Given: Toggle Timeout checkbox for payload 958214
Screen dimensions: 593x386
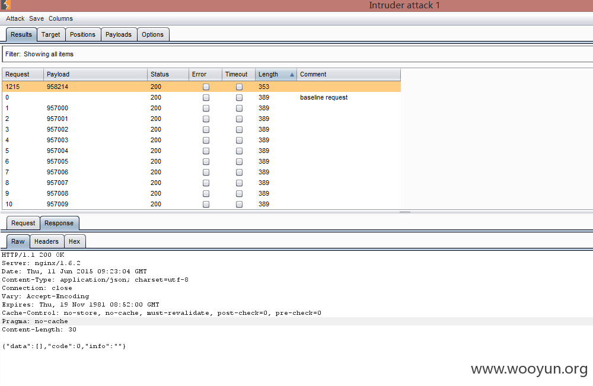Looking at the screenshot, I should pyautogui.click(x=240, y=87).
